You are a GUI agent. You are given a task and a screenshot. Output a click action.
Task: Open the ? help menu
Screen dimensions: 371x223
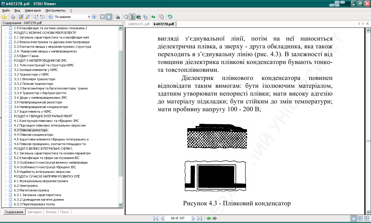[71, 10]
